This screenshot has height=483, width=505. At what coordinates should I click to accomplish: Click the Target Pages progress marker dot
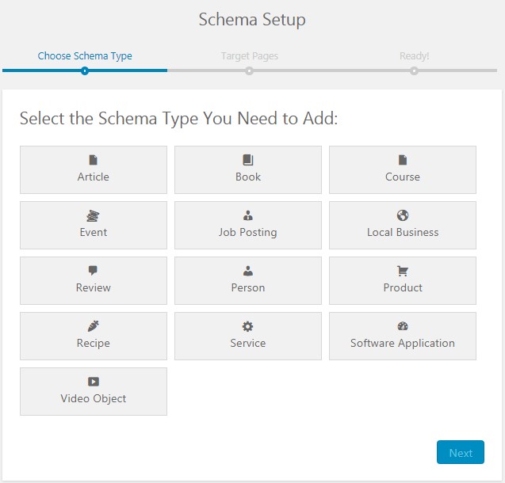[249, 70]
